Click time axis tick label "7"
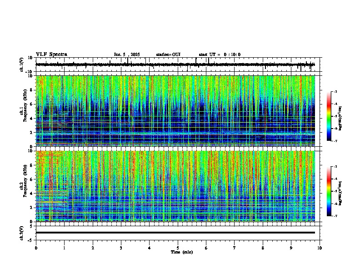Image resolution: width=360 pixels, height=278 pixels. [235, 248]
